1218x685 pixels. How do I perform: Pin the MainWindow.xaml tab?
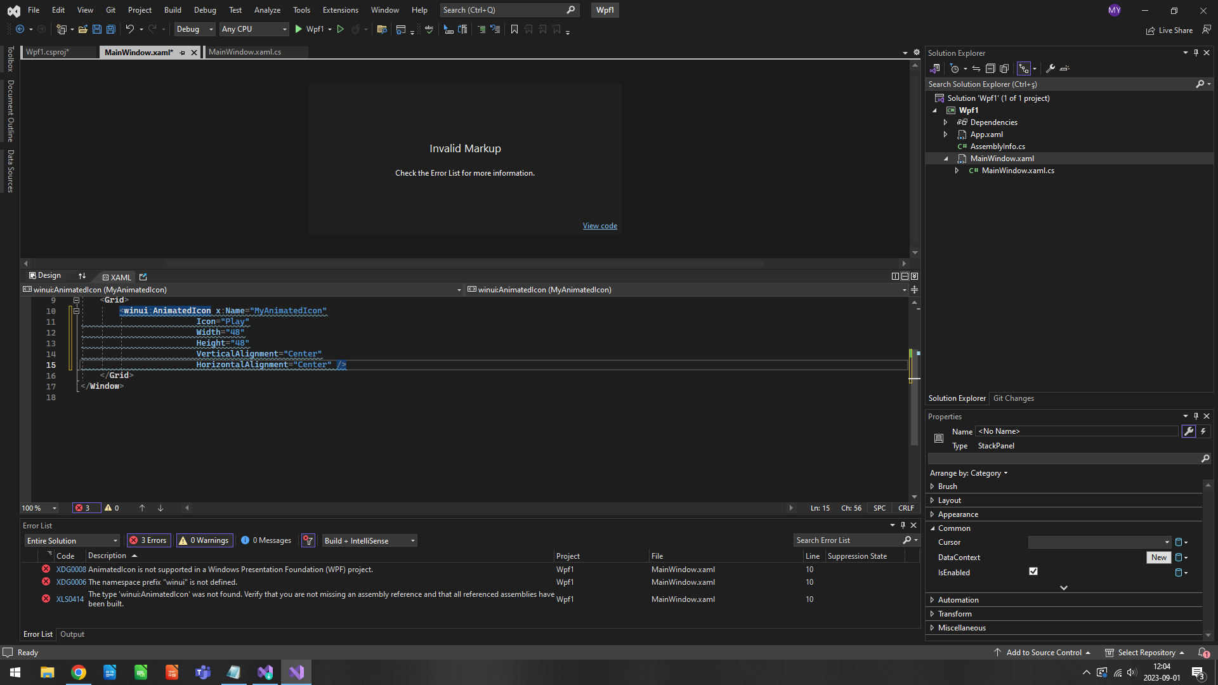tap(183, 53)
